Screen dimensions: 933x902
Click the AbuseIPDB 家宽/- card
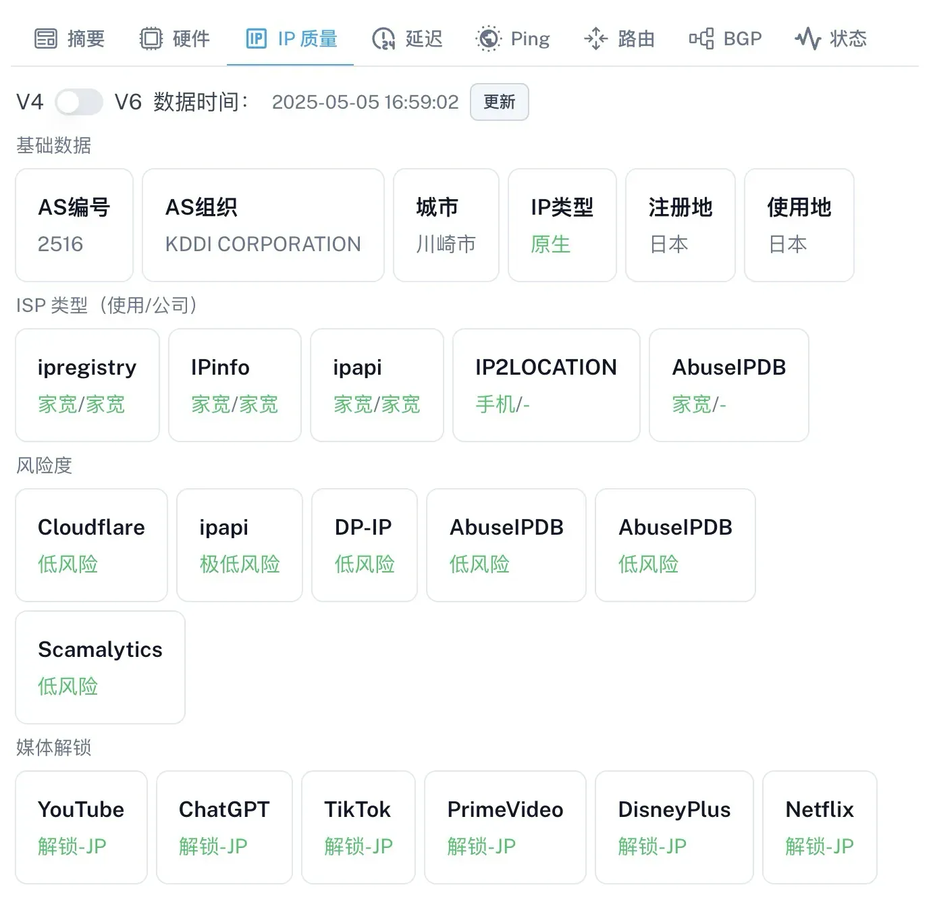coord(729,385)
